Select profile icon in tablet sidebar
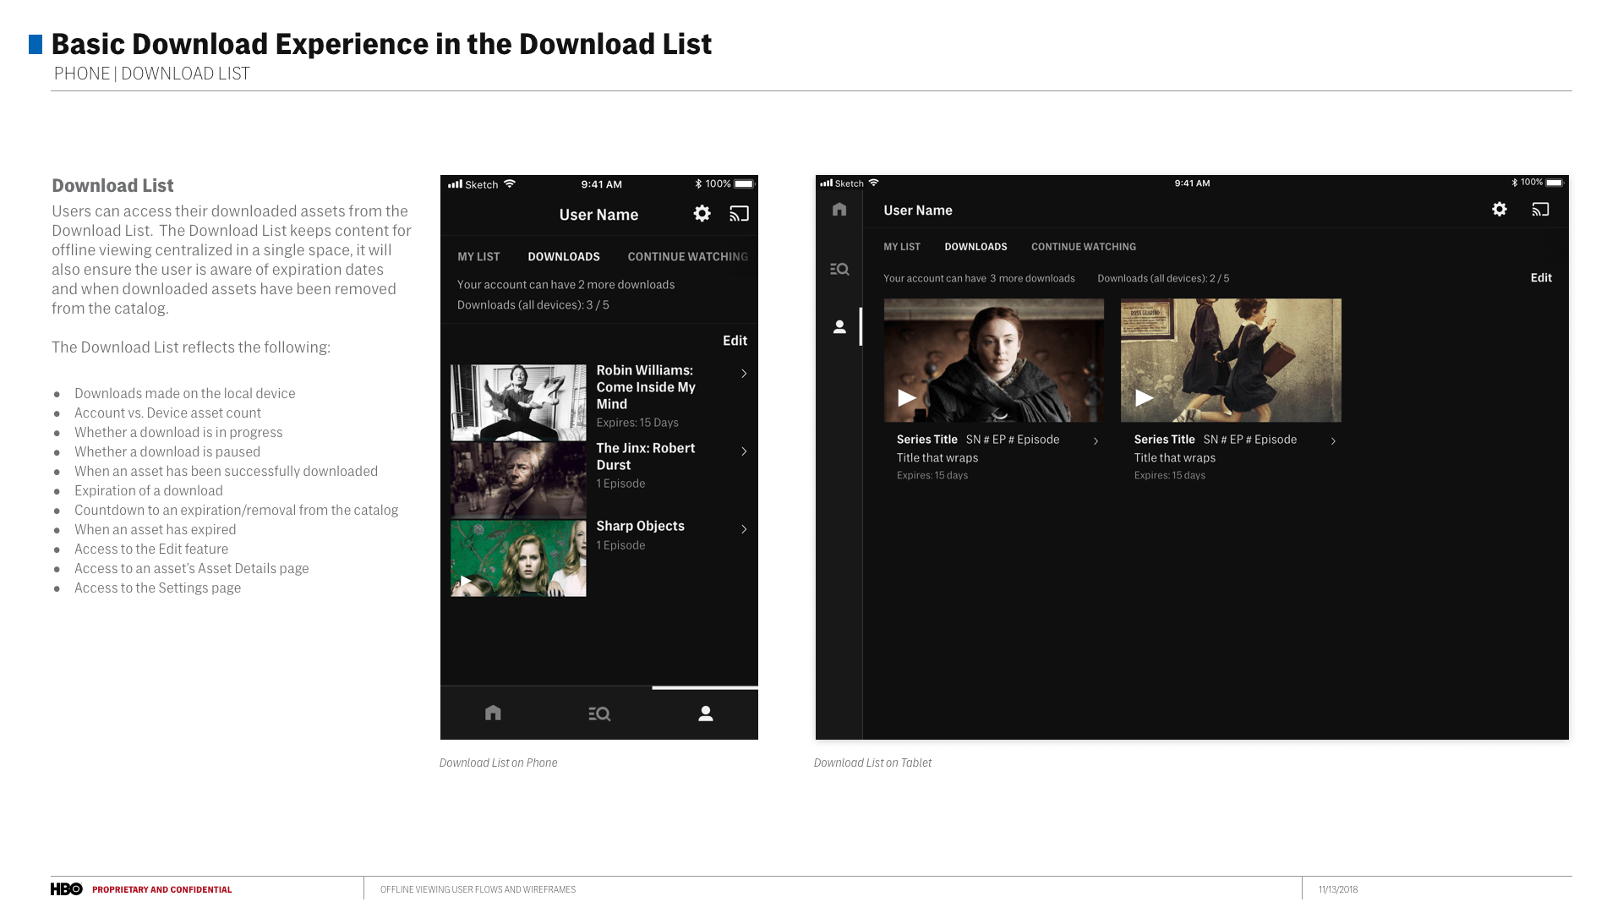 pos(839,326)
